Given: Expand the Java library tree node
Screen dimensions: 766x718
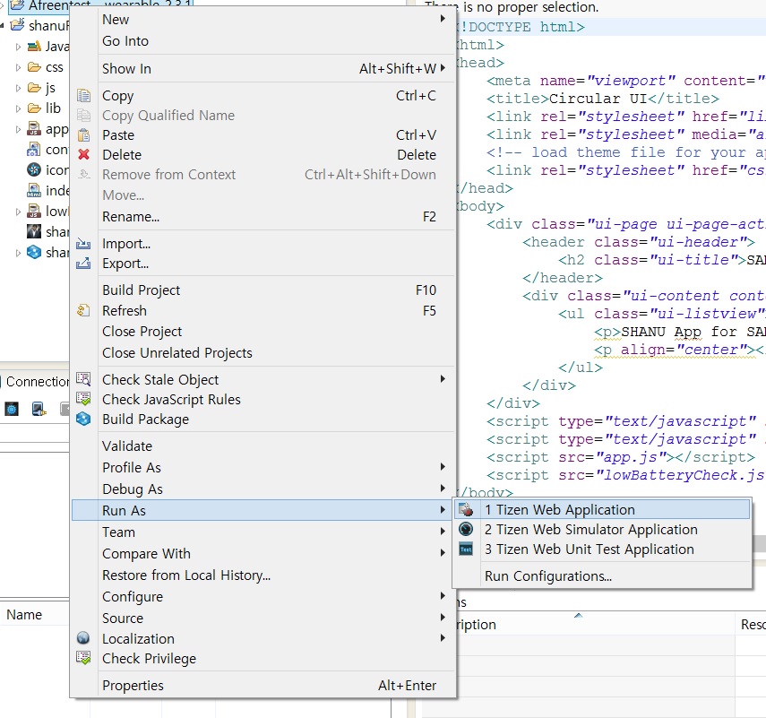Looking at the screenshot, I should click(18, 47).
